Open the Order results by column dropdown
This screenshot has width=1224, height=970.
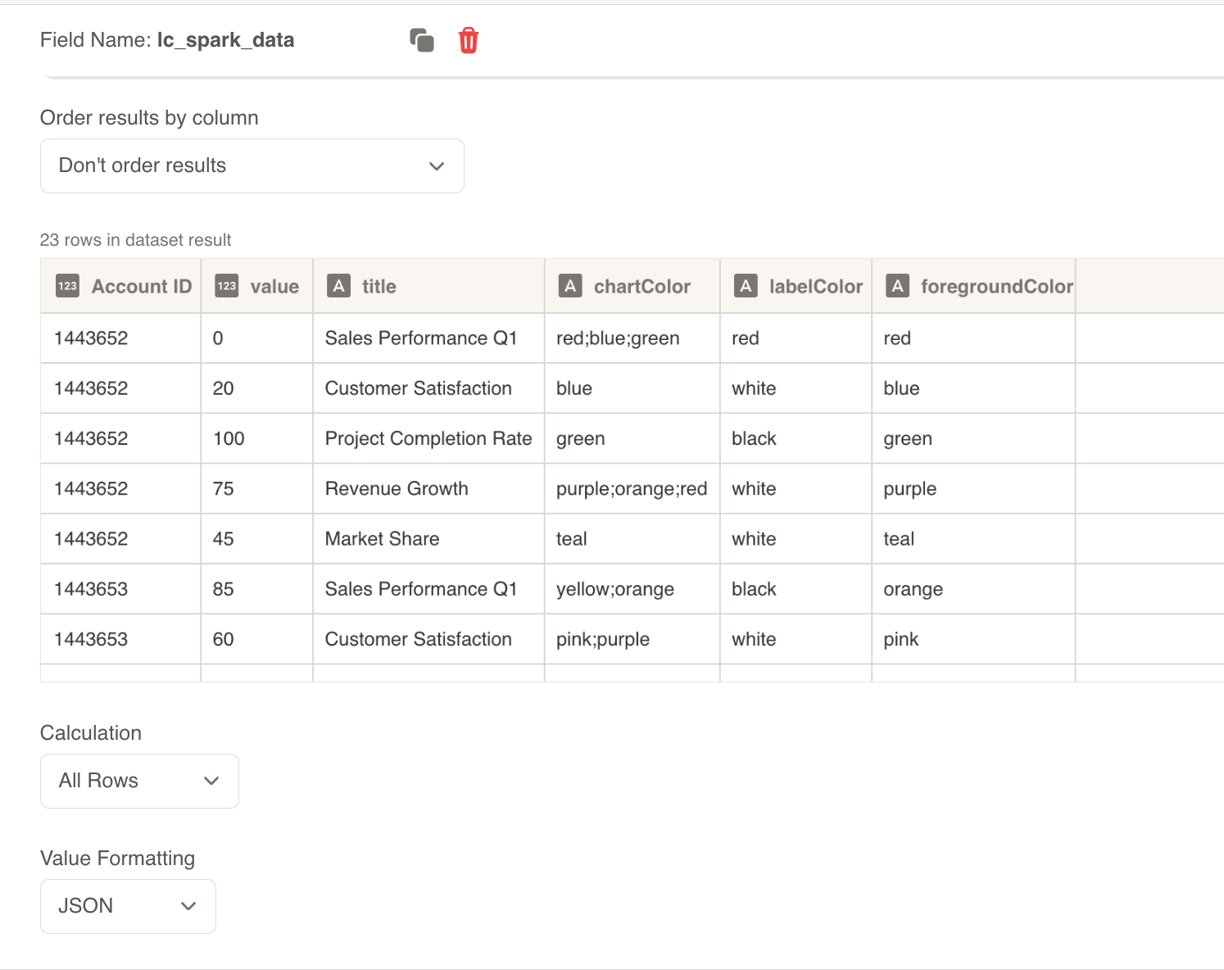coord(252,166)
